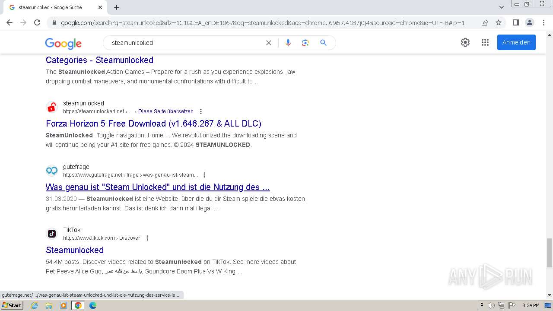The height and width of the screenshot is (311, 553).
Task: Click the steamunlocked.net URL breadcrumb
Action: (97, 111)
